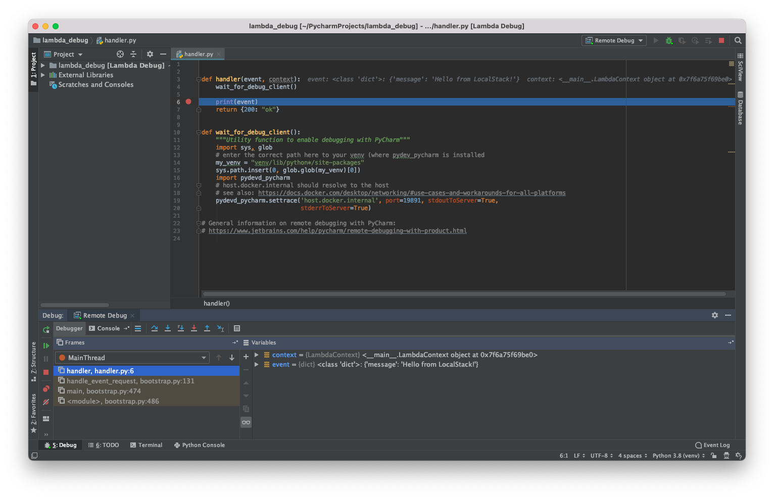Click the Step Over icon in debugger toolbar
This screenshot has height=498, width=774.
[155, 328]
